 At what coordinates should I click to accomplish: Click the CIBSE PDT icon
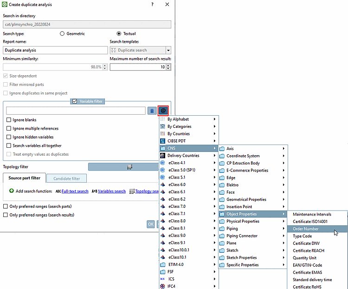(163, 141)
